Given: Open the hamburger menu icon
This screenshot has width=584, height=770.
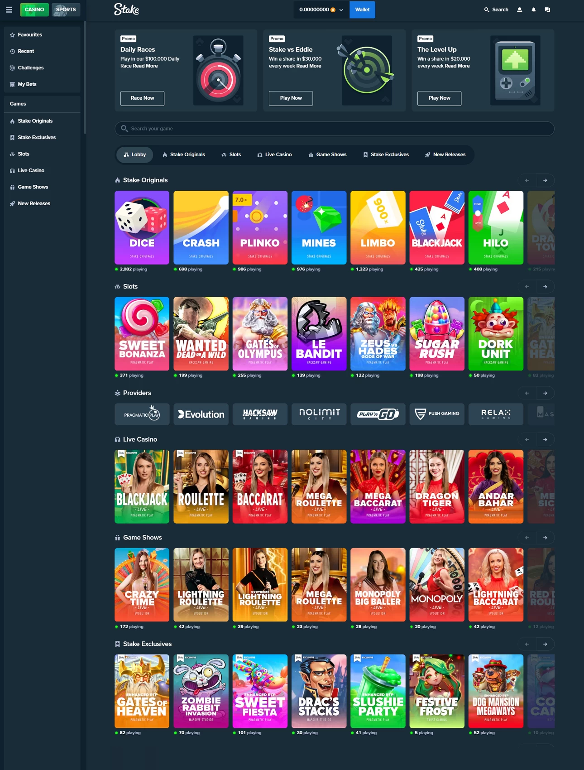Looking at the screenshot, I should [x=9, y=10].
